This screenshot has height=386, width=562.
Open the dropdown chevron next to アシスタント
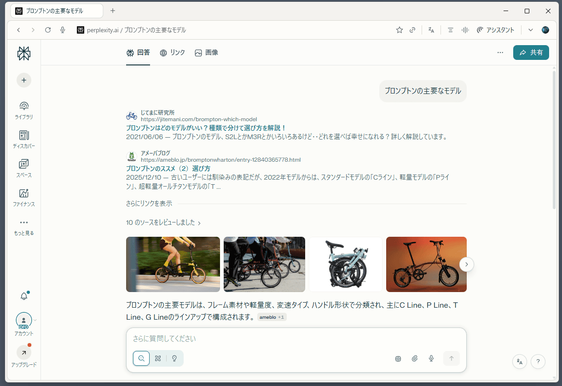pyautogui.click(x=530, y=30)
